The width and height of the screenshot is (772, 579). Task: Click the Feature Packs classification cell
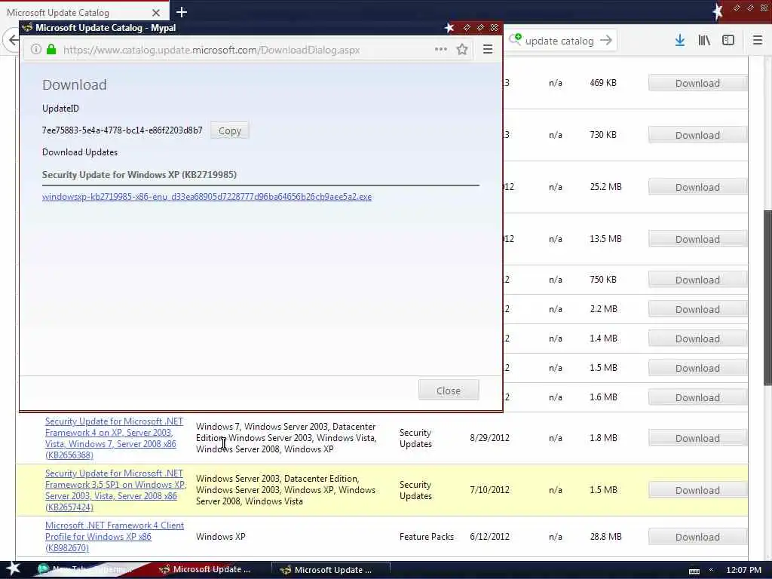point(427,537)
